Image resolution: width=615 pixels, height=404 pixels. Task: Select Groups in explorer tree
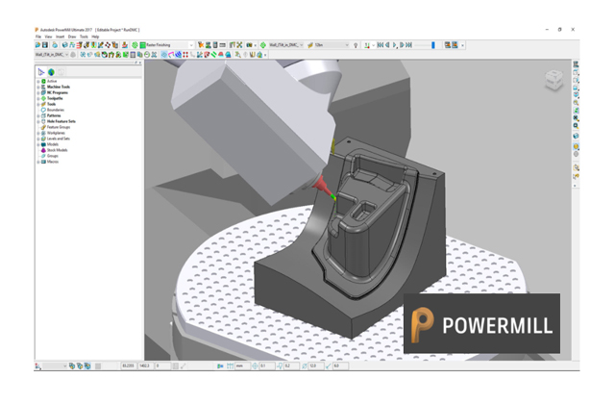tap(53, 156)
